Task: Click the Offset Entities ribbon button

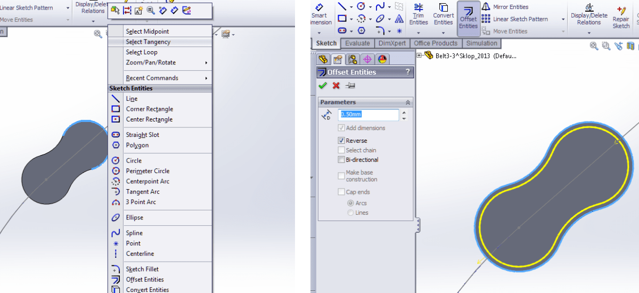Action: click(x=468, y=17)
